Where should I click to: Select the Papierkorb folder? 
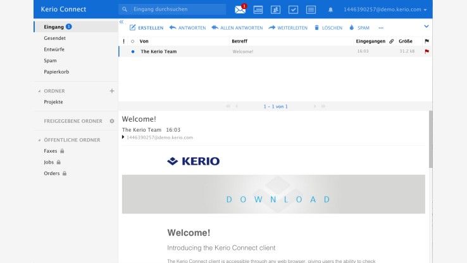[56, 72]
